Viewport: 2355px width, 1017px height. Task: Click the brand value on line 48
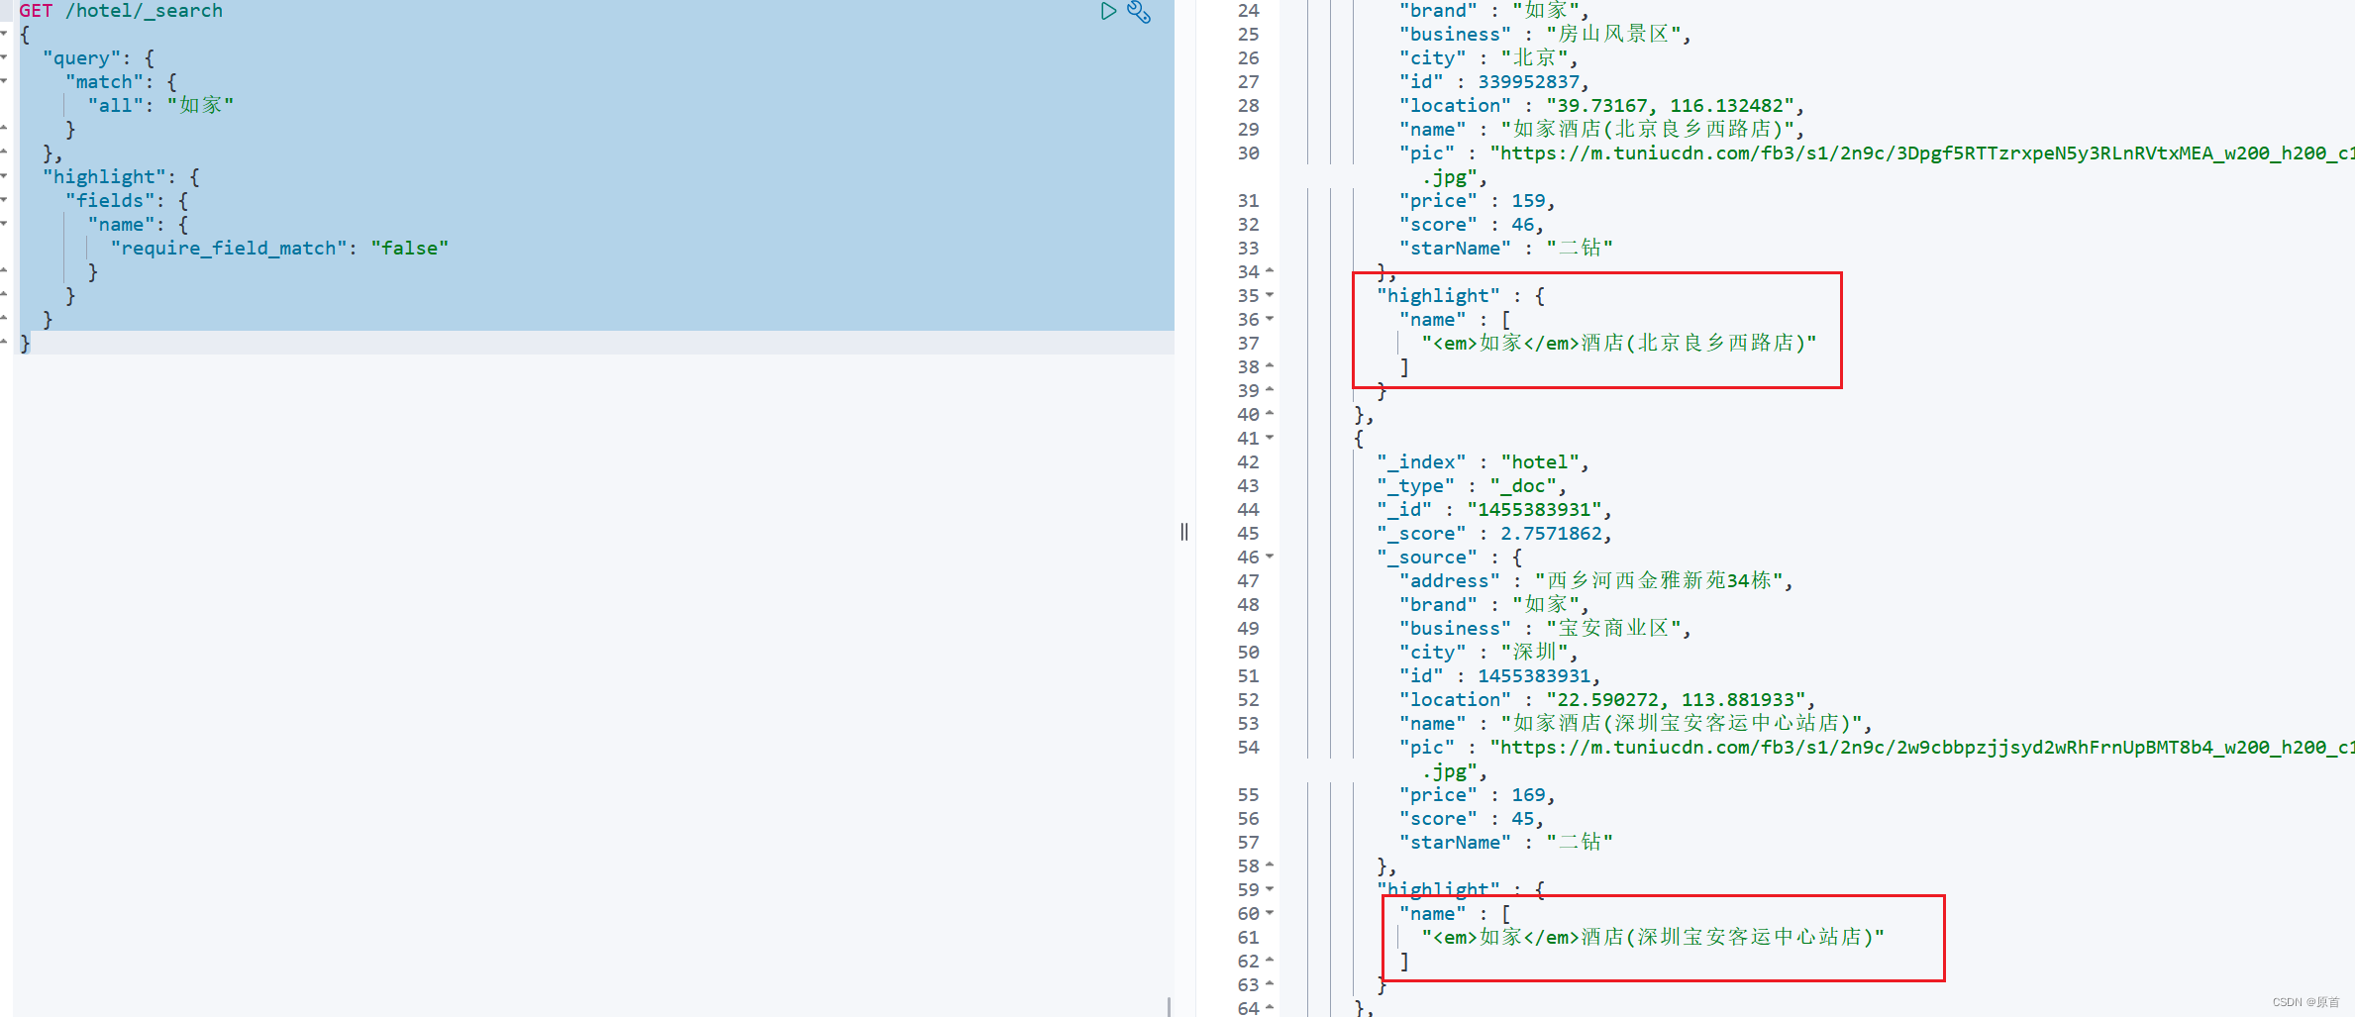(1546, 605)
